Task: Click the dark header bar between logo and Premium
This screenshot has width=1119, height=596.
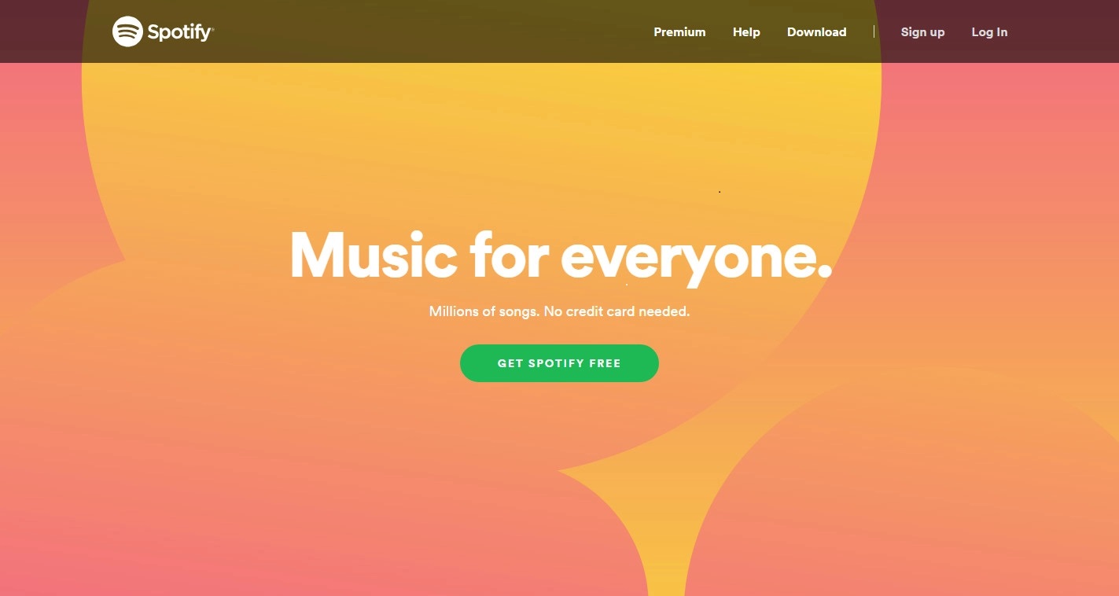Action: (433, 31)
